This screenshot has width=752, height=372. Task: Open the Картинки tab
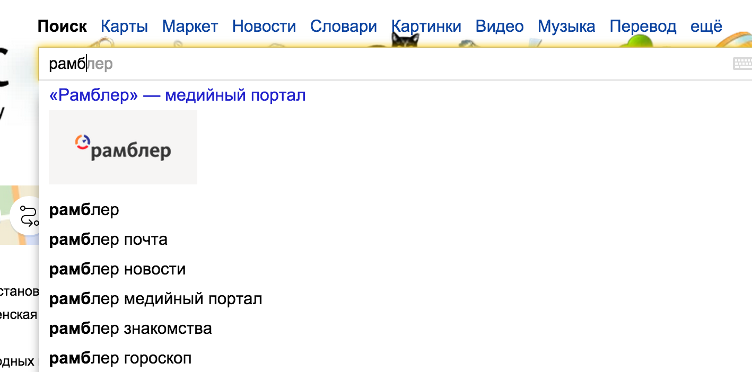pyautogui.click(x=426, y=26)
